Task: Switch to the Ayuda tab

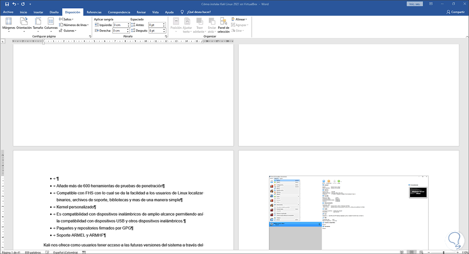Action: (x=169, y=12)
